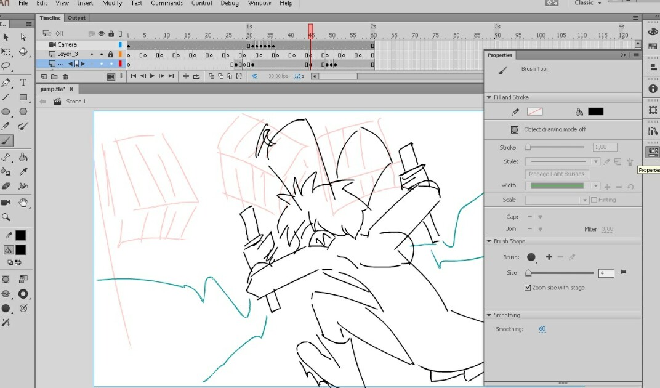Select the Text tool
This screenshot has width=660, height=388.
(23, 83)
